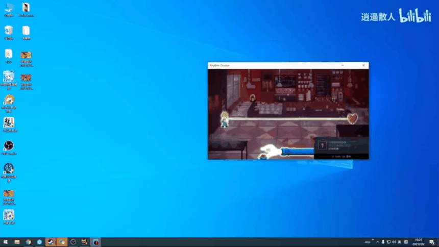
Task: Open the notification action center
Action: coord(432,242)
